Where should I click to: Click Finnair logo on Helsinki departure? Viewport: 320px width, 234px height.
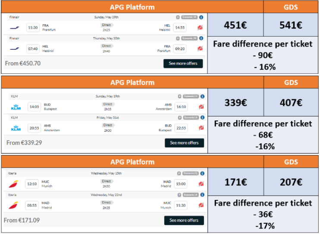(15, 49)
